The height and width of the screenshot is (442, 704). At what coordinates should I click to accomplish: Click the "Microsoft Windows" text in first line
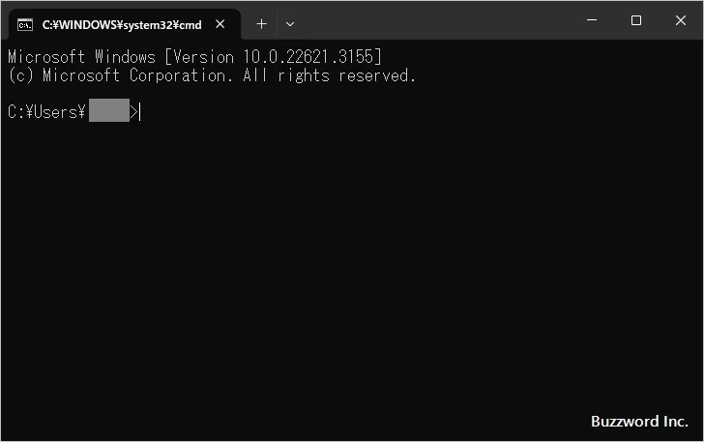(x=81, y=57)
